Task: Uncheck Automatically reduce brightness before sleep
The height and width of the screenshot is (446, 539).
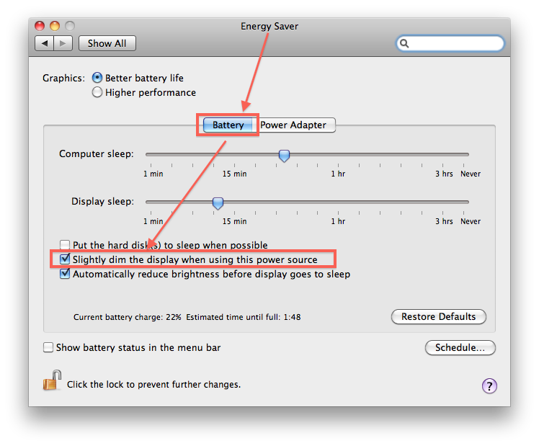Action: pos(65,274)
